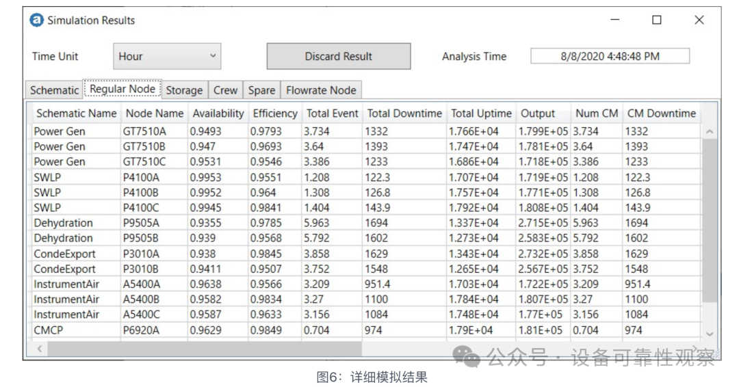This screenshot has width=739, height=387.
Task: Click the vertical scrollbar thumb
Action: (x=710, y=220)
